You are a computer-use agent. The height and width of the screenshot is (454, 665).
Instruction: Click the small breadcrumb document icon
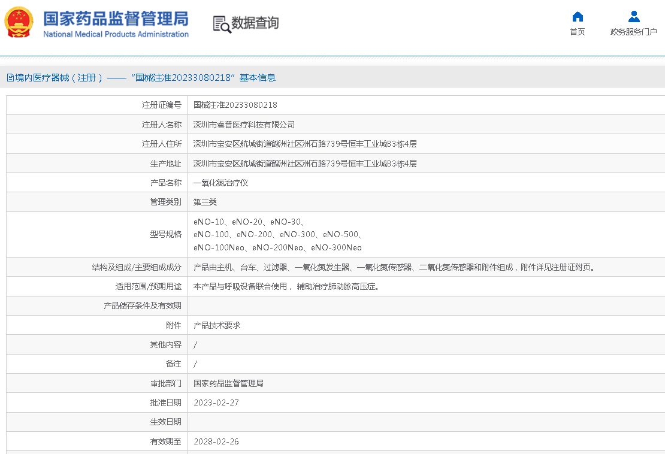10,78
